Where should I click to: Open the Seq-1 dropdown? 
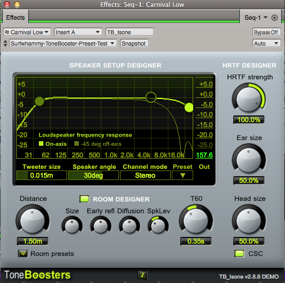pyautogui.click(x=256, y=17)
